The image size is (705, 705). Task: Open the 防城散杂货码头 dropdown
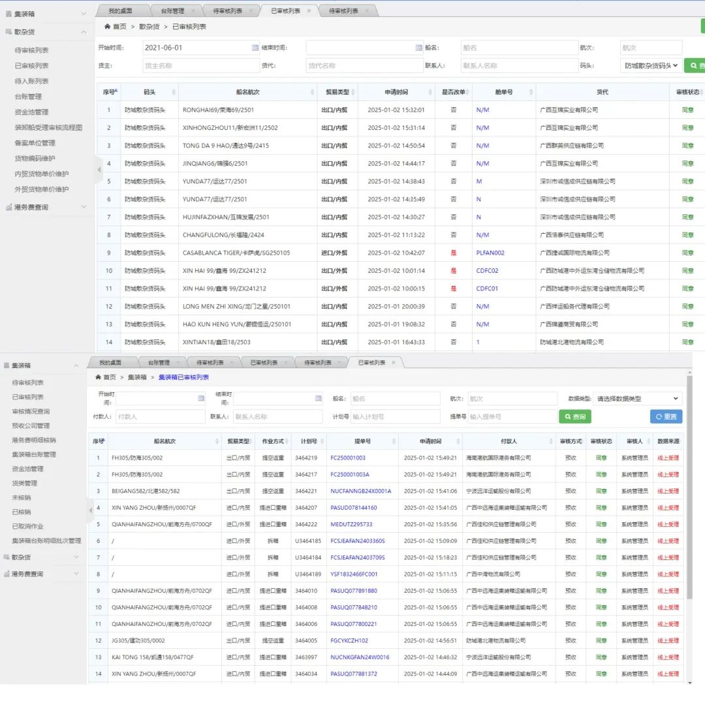[651, 65]
